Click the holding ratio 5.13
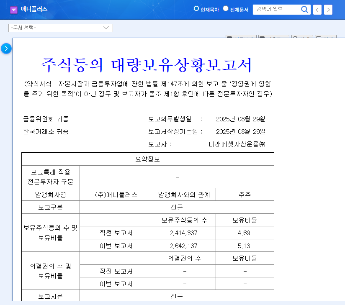The width and height of the screenshot is (345, 305). (x=244, y=246)
